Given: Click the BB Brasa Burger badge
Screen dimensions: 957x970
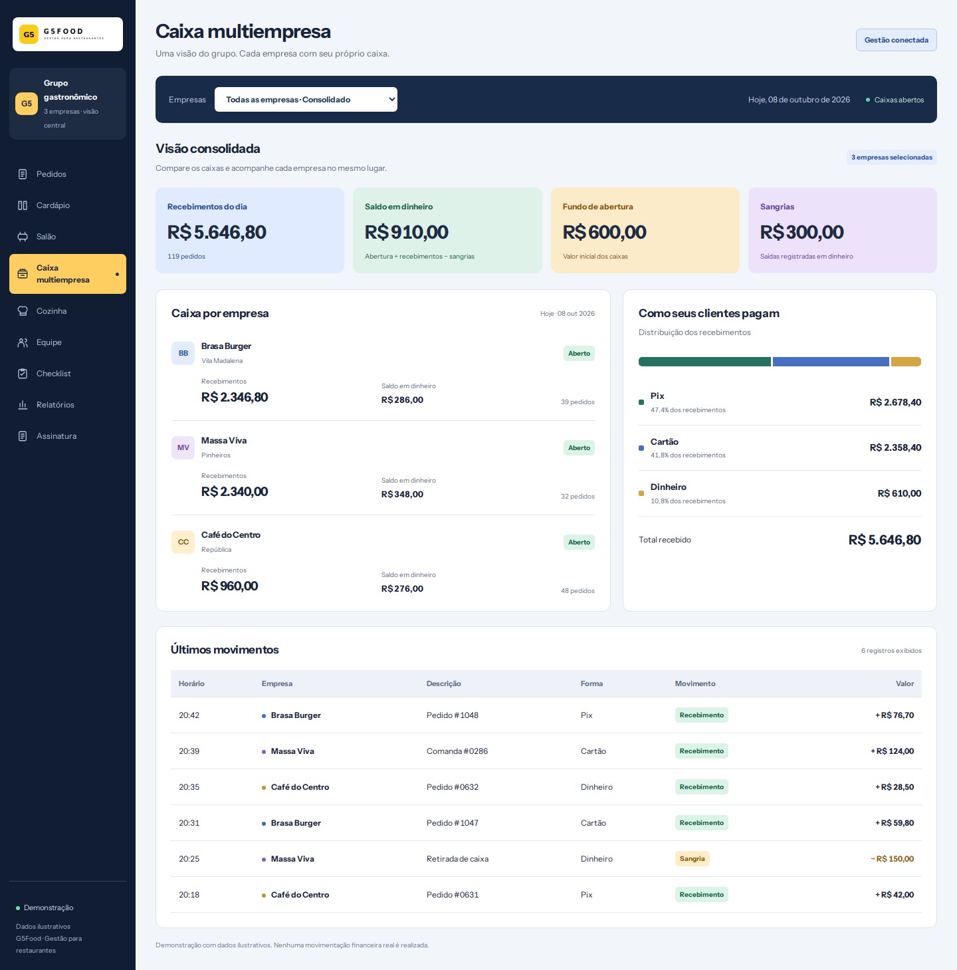Looking at the screenshot, I should (183, 354).
